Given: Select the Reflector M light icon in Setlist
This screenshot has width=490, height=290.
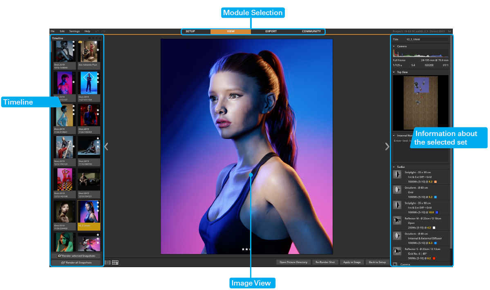Looking at the screenshot, I should click(x=397, y=221).
